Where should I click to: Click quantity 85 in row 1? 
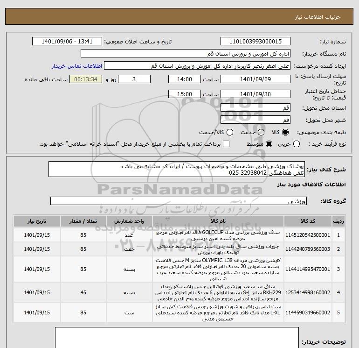[x=83, y=235]
